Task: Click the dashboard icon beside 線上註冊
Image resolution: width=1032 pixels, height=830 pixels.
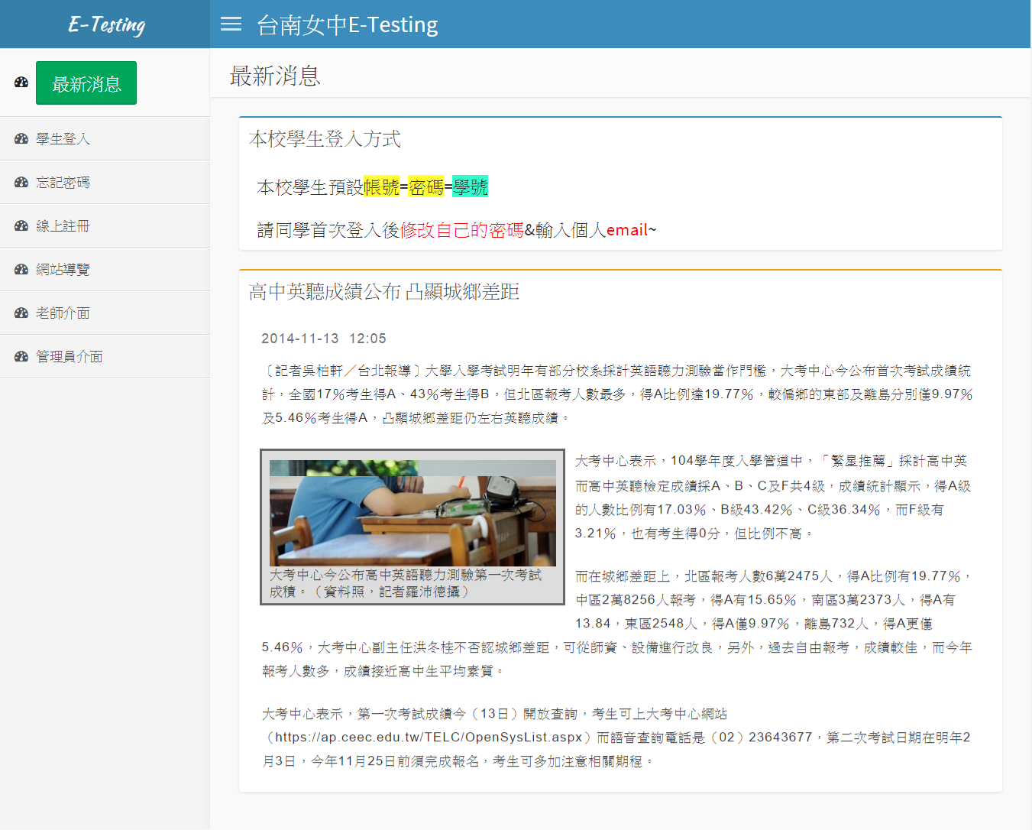Action: tap(21, 226)
